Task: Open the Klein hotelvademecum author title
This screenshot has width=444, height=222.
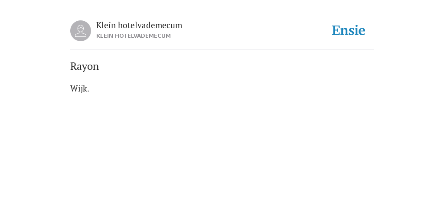Action: (x=139, y=26)
